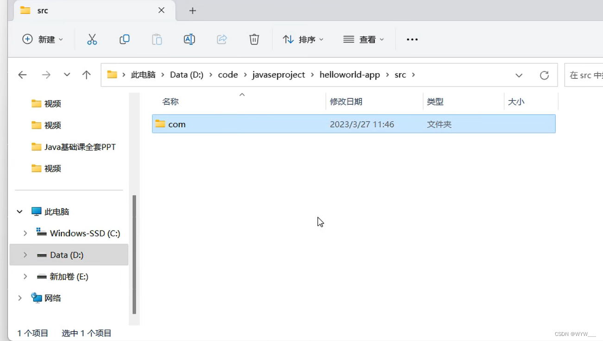The height and width of the screenshot is (341, 603).
Task: Expand the chevron after code in the address bar
Action: (245, 74)
